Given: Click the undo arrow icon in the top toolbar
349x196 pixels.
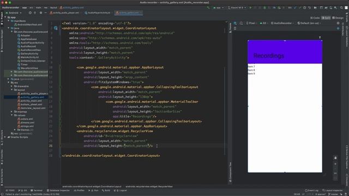Looking at the screenshot, I should tap(309, 8).
